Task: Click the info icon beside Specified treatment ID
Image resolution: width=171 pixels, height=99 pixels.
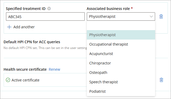Action: [49, 9]
